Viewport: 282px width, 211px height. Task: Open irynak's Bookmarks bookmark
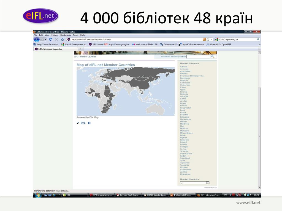192,44
